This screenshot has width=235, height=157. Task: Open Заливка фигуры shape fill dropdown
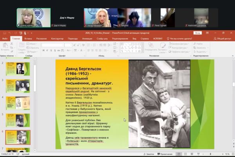(179, 44)
